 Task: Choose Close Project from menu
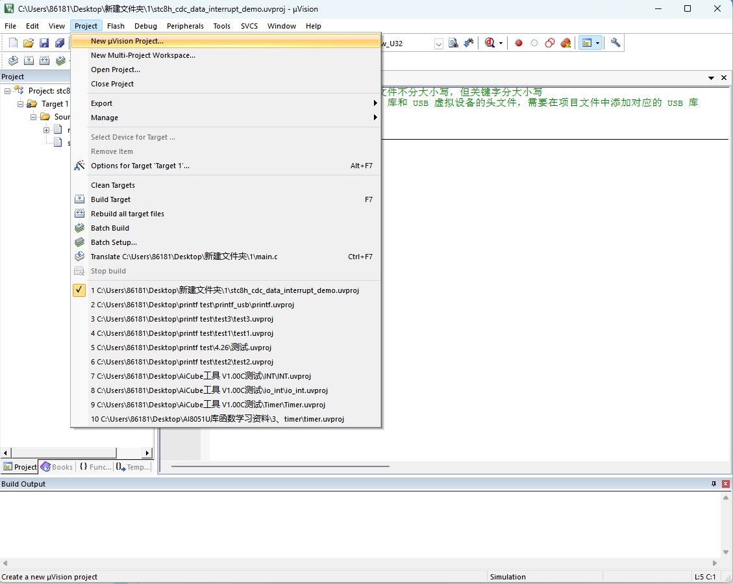pyautogui.click(x=226, y=84)
